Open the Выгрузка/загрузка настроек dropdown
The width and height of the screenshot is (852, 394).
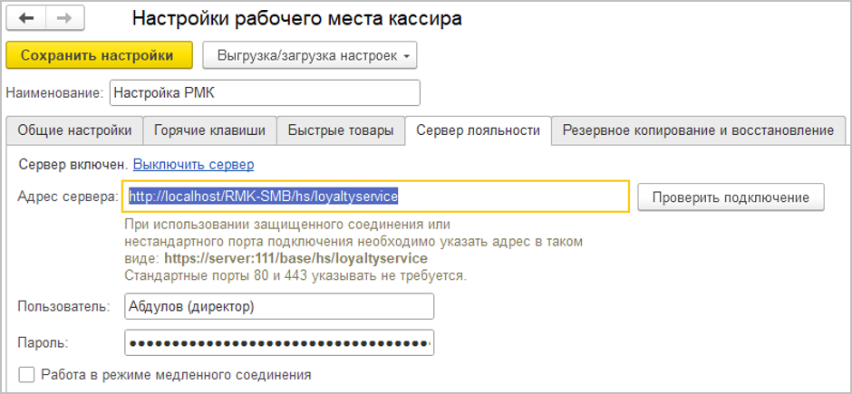click(309, 55)
